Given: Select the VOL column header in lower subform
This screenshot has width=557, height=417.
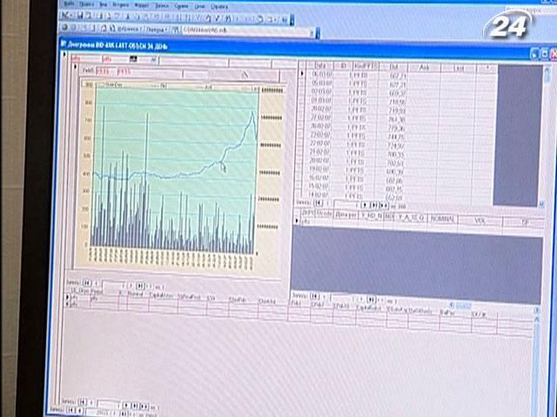Looking at the screenshot, I should [480, 221].
